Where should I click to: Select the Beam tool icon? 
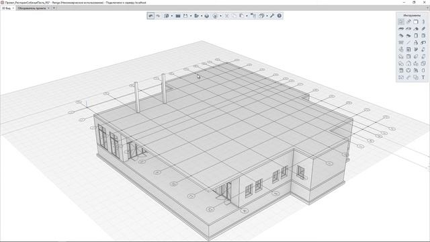[x=423, y=28]
